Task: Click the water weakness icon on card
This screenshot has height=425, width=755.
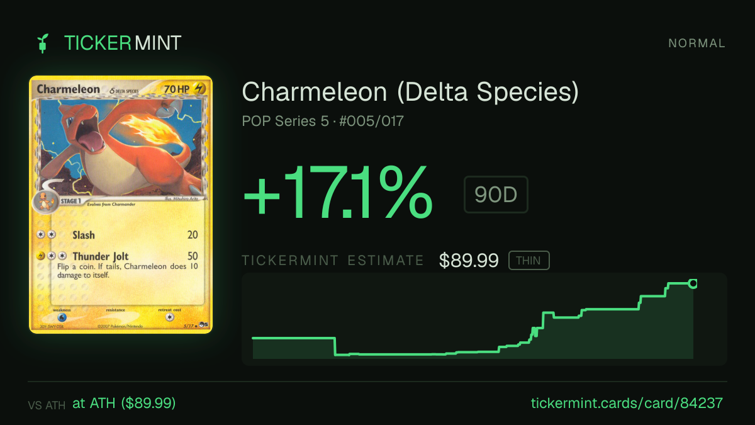Action: coord(62,318)
